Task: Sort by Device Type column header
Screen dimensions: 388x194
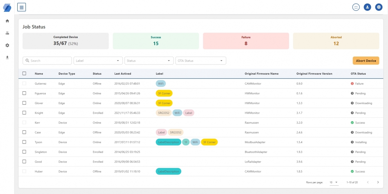Action: click(67, 74)
